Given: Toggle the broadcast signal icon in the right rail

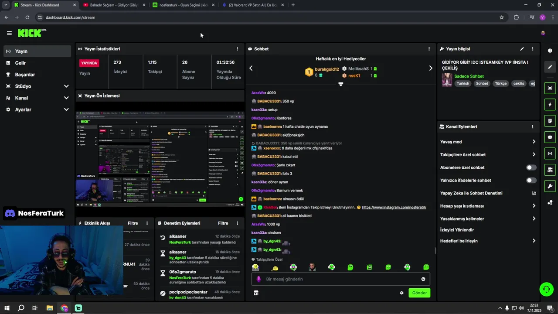Looking at the screenshot, I should [550, 153].
